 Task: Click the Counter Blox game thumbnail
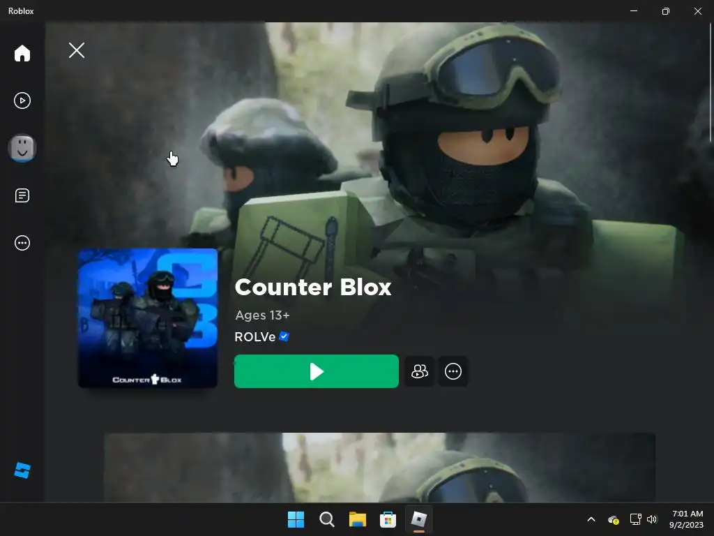148,318
